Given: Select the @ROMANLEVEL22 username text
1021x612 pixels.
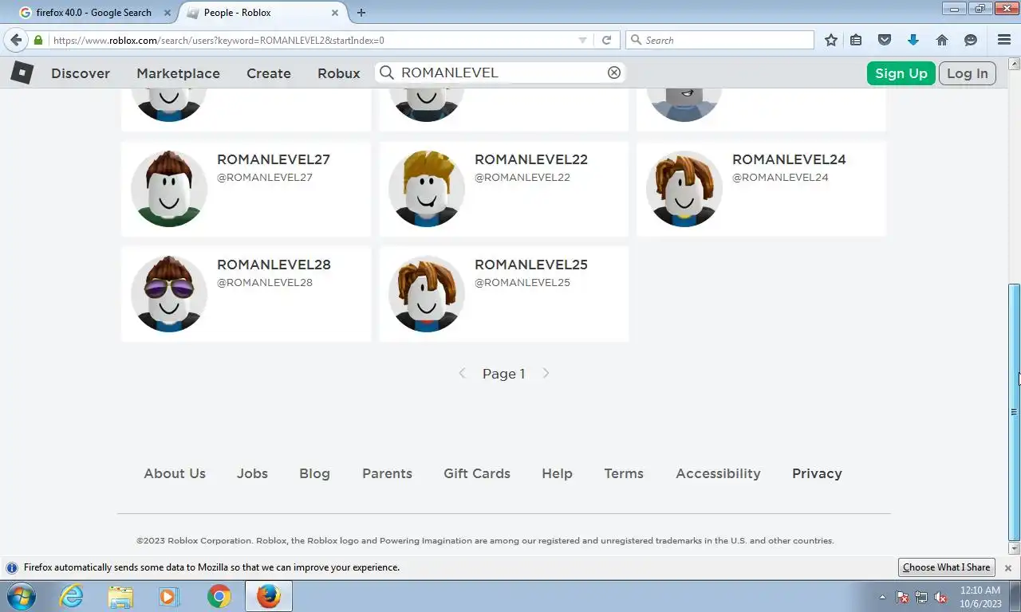Looking at the screenshot, I should pyautogui.click(x=522, y=177).
